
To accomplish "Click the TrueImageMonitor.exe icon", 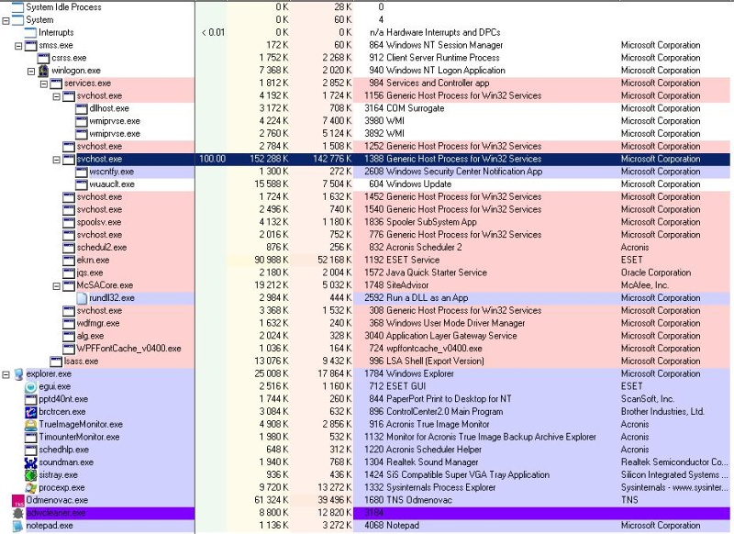I will tap(31, 425).
